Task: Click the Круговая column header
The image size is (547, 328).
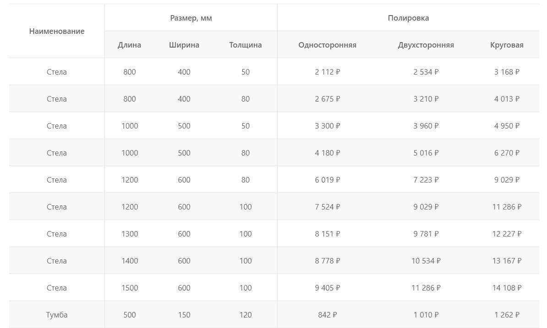Action: (507, 45)
